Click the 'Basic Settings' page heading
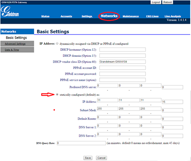 coord(53,31)
